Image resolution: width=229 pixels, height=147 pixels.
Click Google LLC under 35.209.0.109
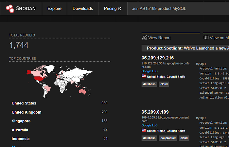(x=150, y=125)
